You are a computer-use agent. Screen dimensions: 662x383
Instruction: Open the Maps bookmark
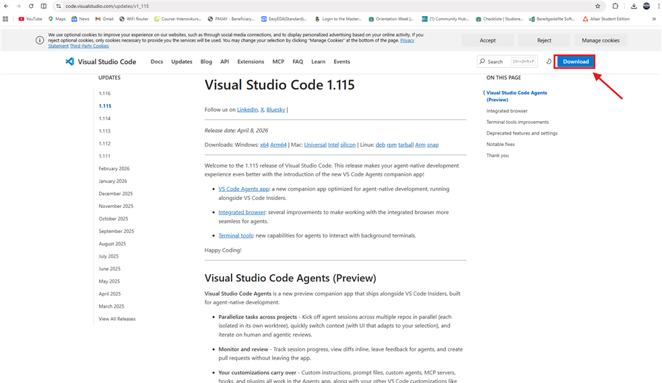pyautogui.click(x=57, y=19)
